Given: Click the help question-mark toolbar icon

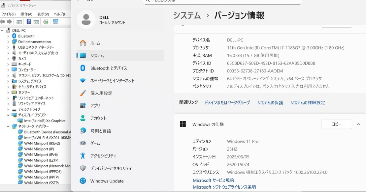Looking at the screenshot, I should [28, 22].
